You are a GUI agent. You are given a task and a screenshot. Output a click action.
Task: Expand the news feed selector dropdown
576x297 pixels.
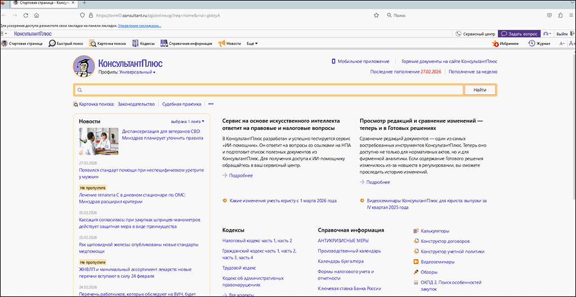tap(188, 121)
